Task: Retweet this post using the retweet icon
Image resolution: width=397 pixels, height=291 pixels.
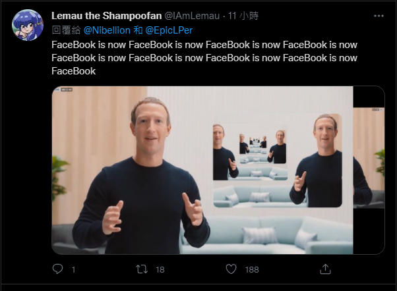Action: pyautogui.click(x=141, y=269)
